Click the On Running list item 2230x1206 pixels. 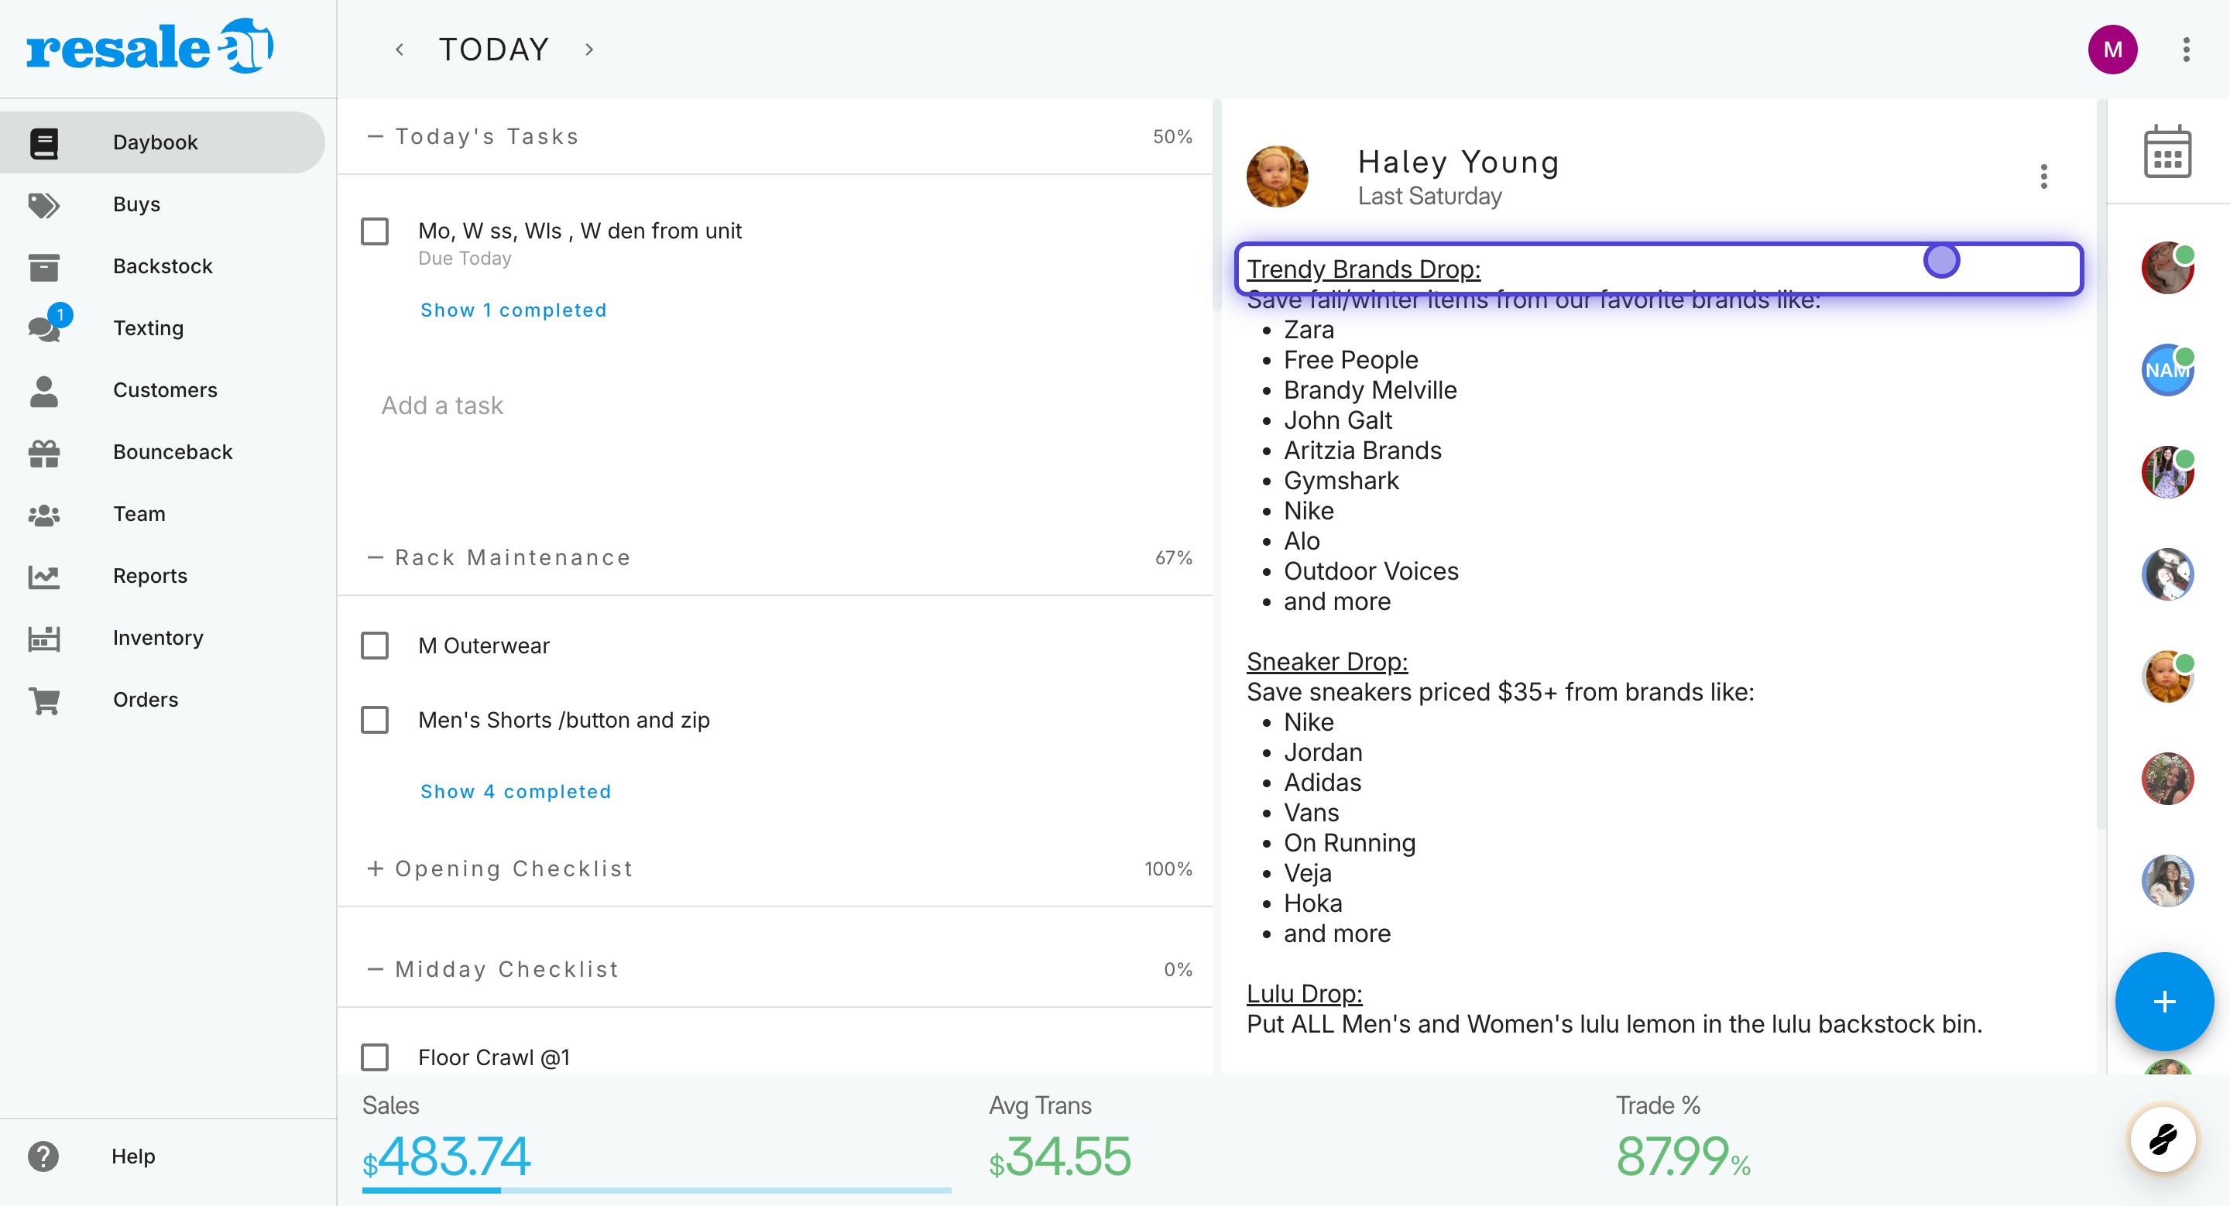[x=1349, y=844]
